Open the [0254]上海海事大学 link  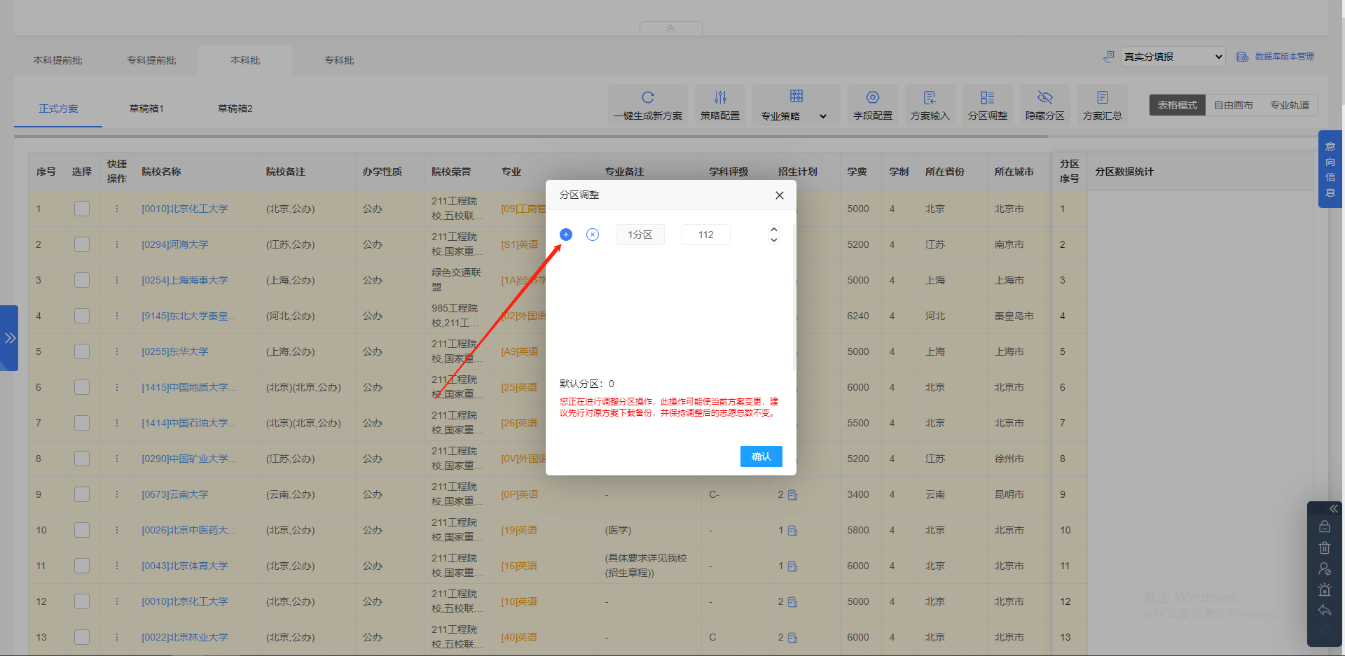[x=184, y=279]
